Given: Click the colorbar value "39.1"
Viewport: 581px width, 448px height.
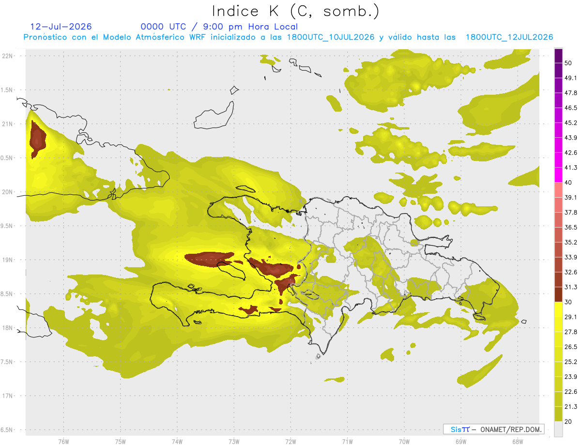Looking at the screenshot, I should tap(571, 197).
